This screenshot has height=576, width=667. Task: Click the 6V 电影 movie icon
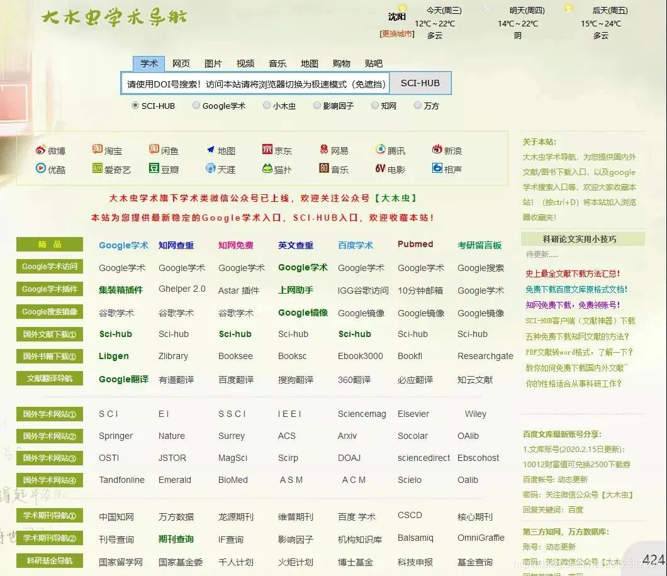pos(380,169)
